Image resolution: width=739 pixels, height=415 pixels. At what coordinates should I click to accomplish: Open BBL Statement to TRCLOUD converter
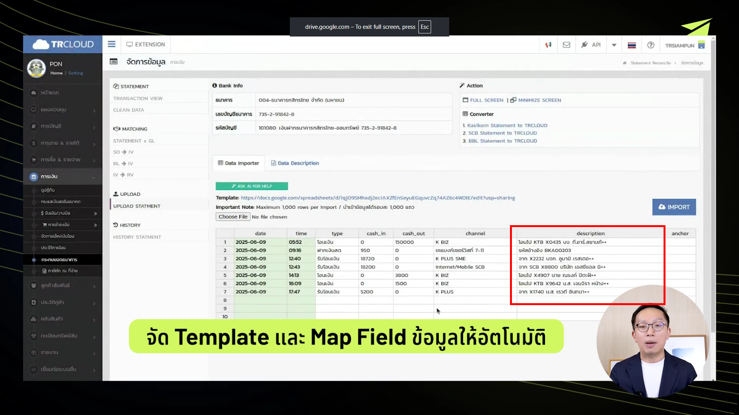coord(502,141)
